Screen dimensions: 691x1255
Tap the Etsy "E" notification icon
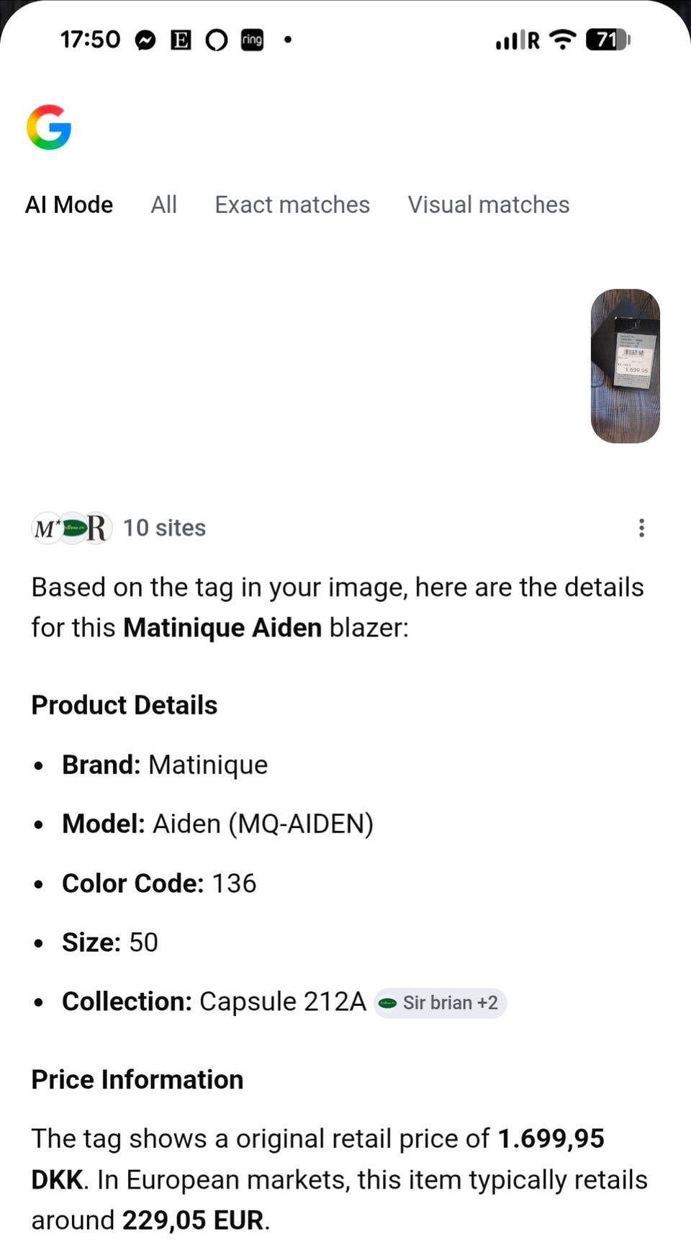[x=181, y=40]
